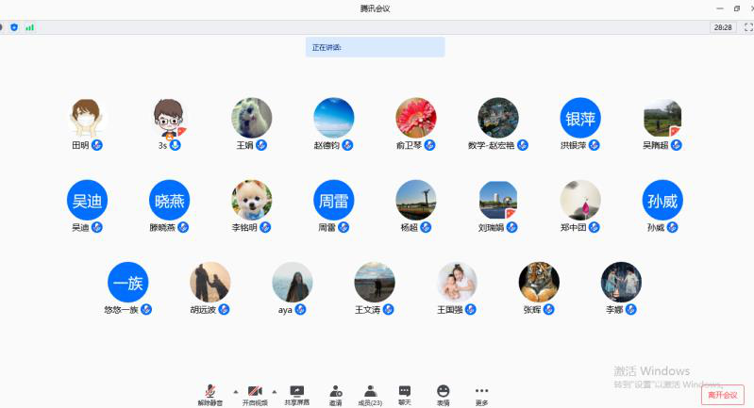Open the 聊天 chat panel
754x408 pixels.
click(404, 394)
